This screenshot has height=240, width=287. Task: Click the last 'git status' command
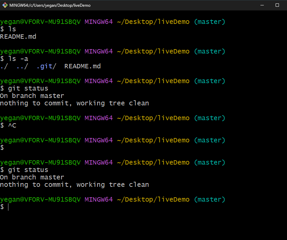[28, 170]
